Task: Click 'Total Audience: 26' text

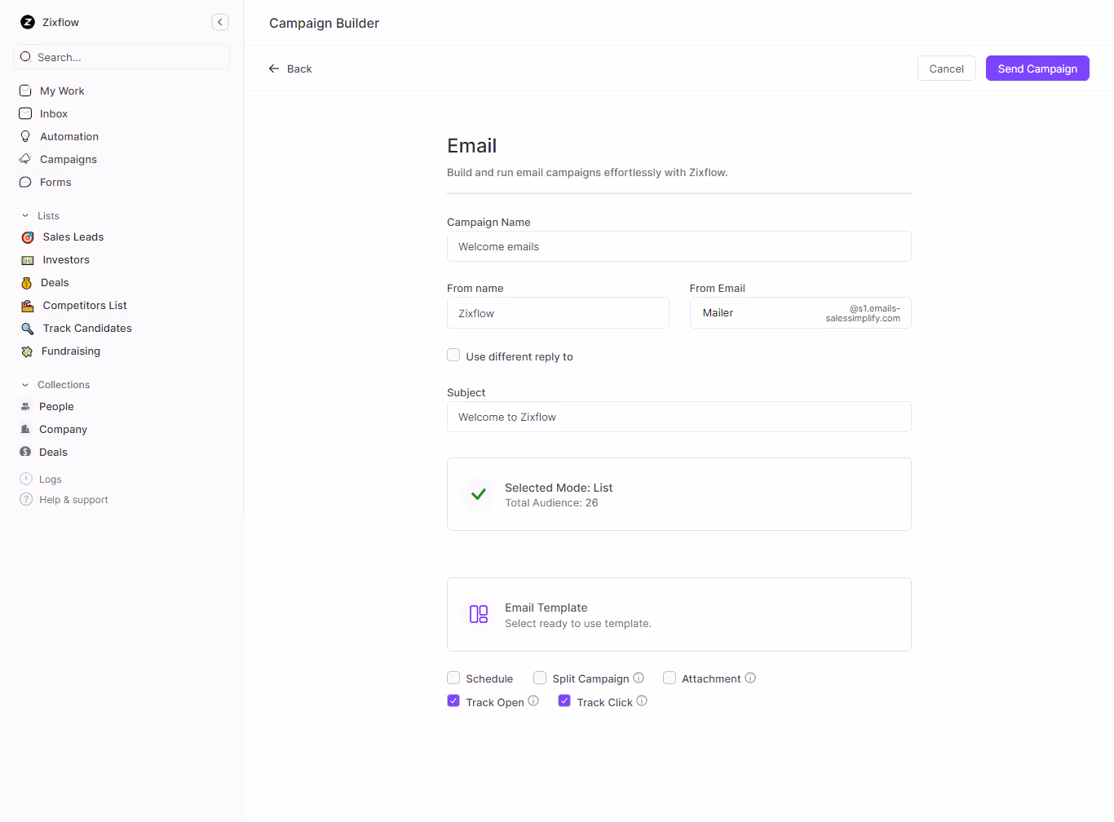Action: point(551,503)
